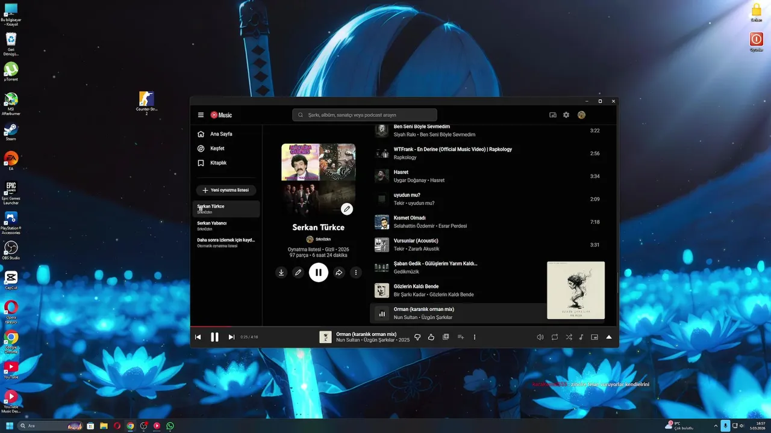Toggle the volume mute icon

tap(540, 337)
